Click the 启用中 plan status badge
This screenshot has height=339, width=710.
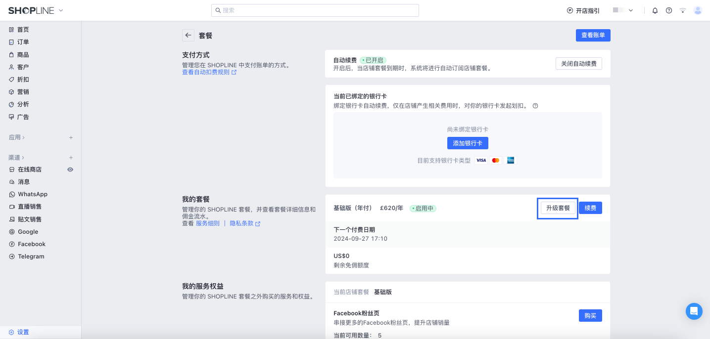click(423, 209)
